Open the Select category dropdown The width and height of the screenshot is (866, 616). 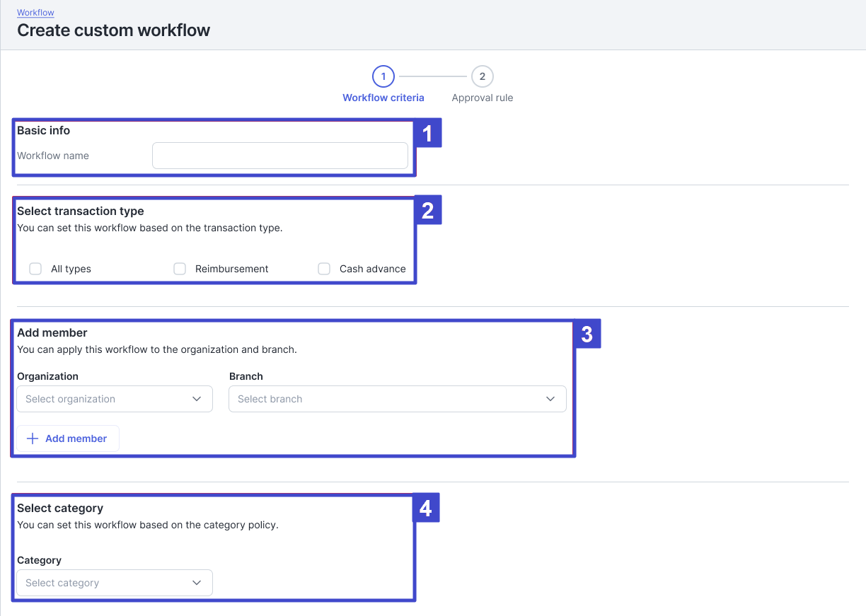(106, 583)
